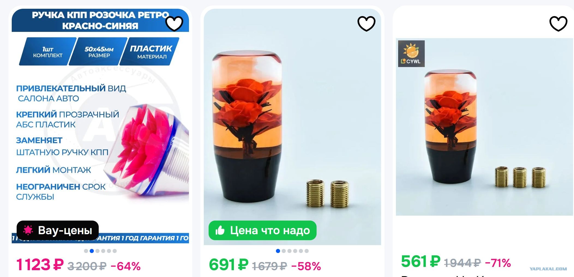
Task: Click the YAPLAKAL.COM watermark
Action: pyautogui.click(x=548, y=269)
